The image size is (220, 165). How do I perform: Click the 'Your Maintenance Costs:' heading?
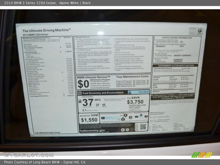[133, 77]
